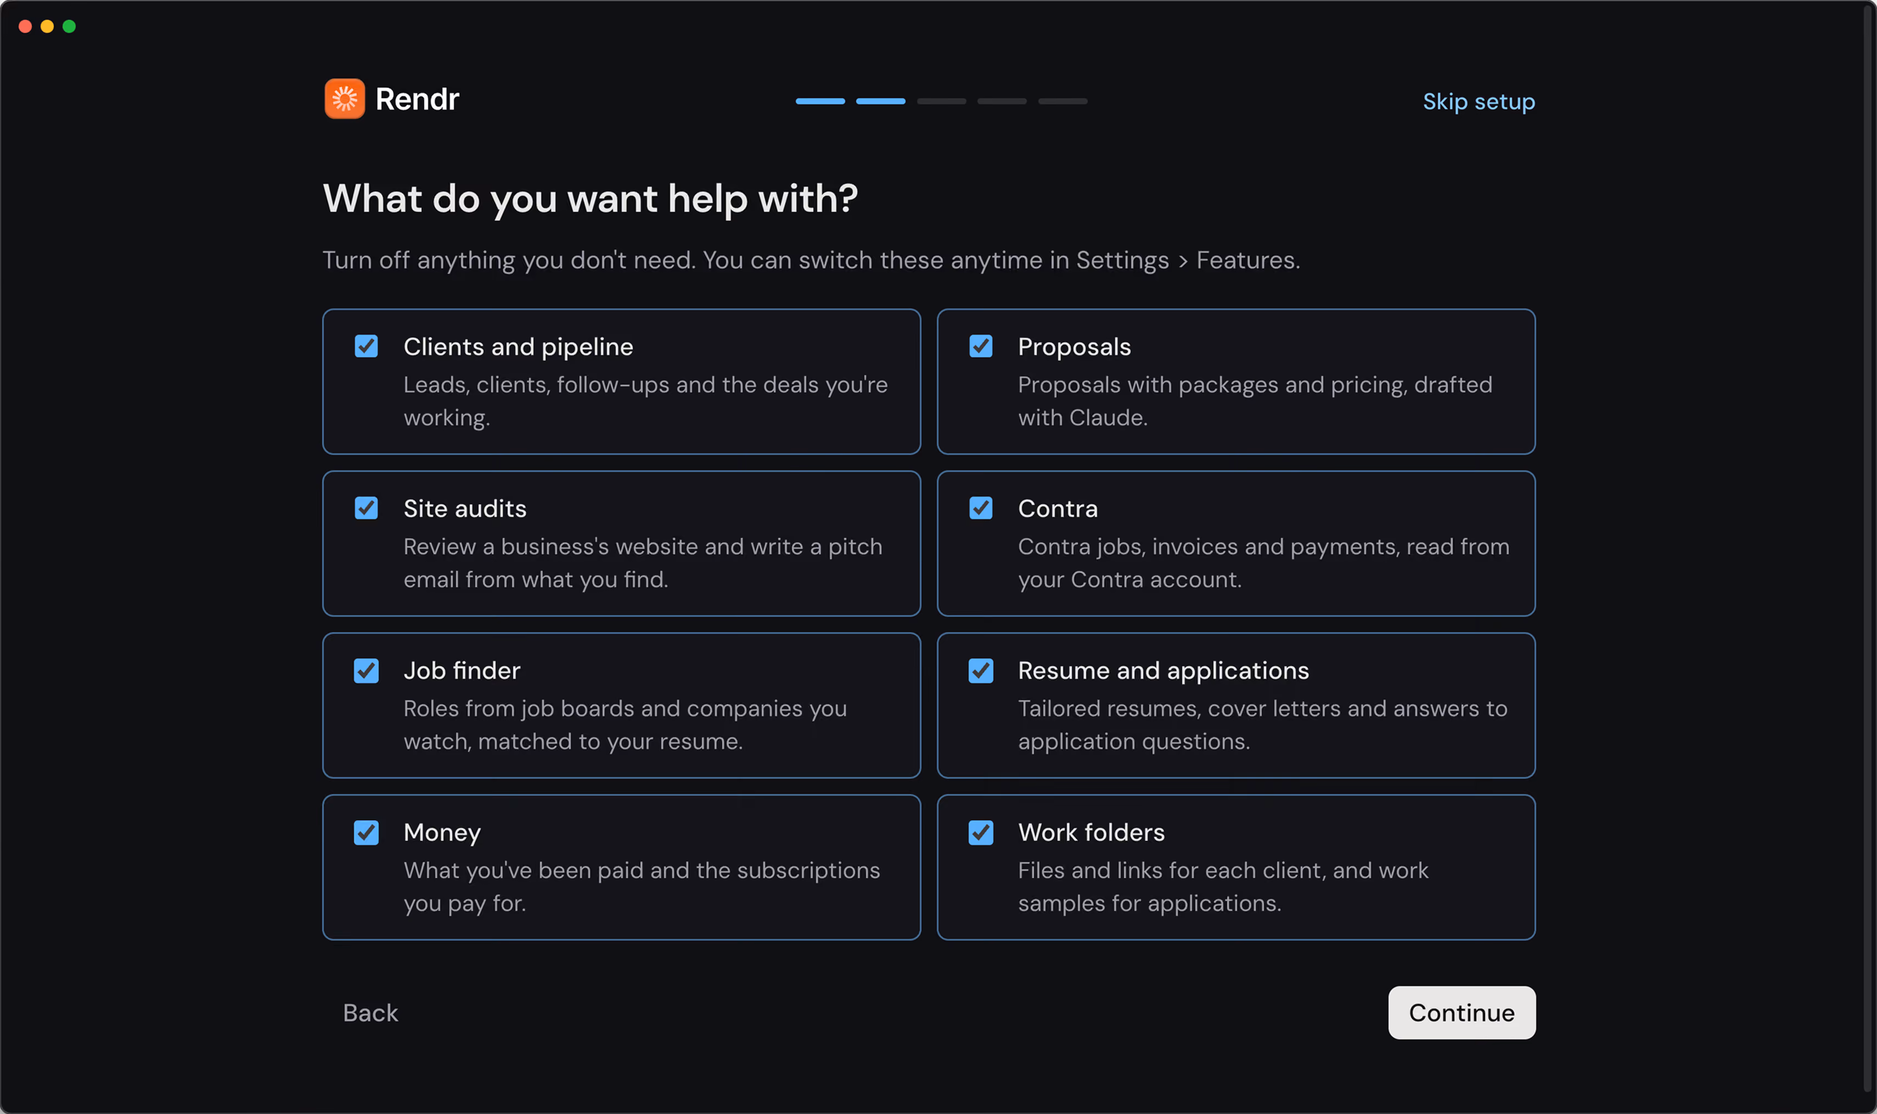Image resolution: width=1877 pixels, height=1114 pixels.
Task: Click the vertical scrollbar at the window edge
Action: pos(1868,548)
